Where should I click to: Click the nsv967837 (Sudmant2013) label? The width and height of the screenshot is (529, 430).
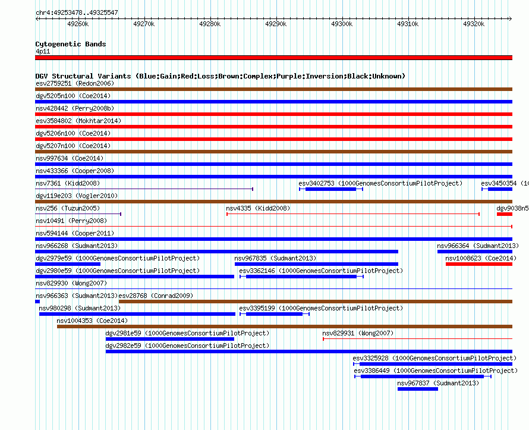[438, 383]
